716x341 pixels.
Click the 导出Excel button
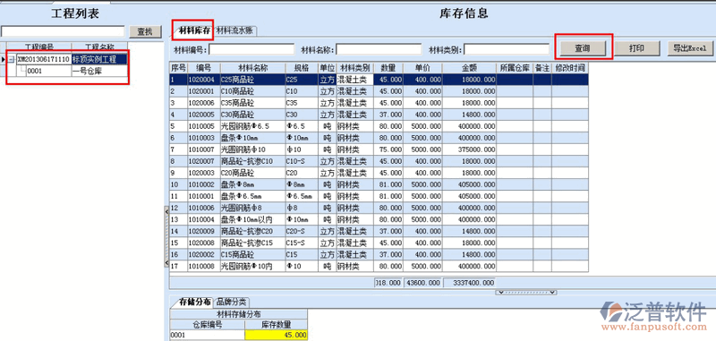[689, 48]
